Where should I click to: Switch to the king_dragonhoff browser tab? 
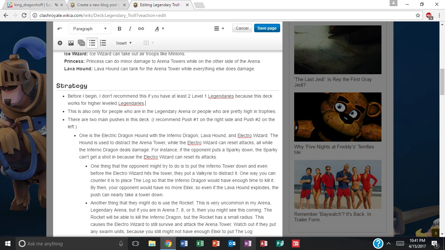click(33, 5)
